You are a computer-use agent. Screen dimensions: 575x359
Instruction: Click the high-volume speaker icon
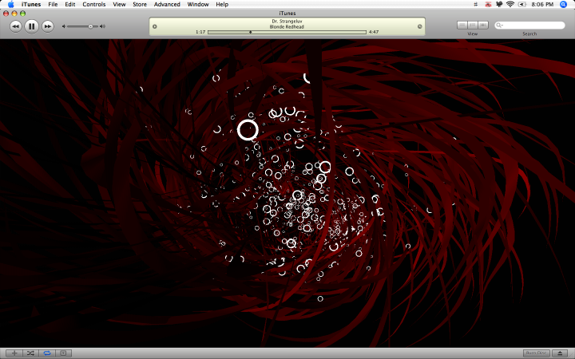tap(102, 26)
